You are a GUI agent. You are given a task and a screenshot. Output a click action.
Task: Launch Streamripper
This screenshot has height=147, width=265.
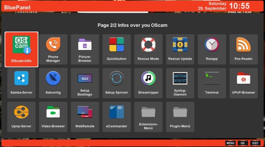148,83
